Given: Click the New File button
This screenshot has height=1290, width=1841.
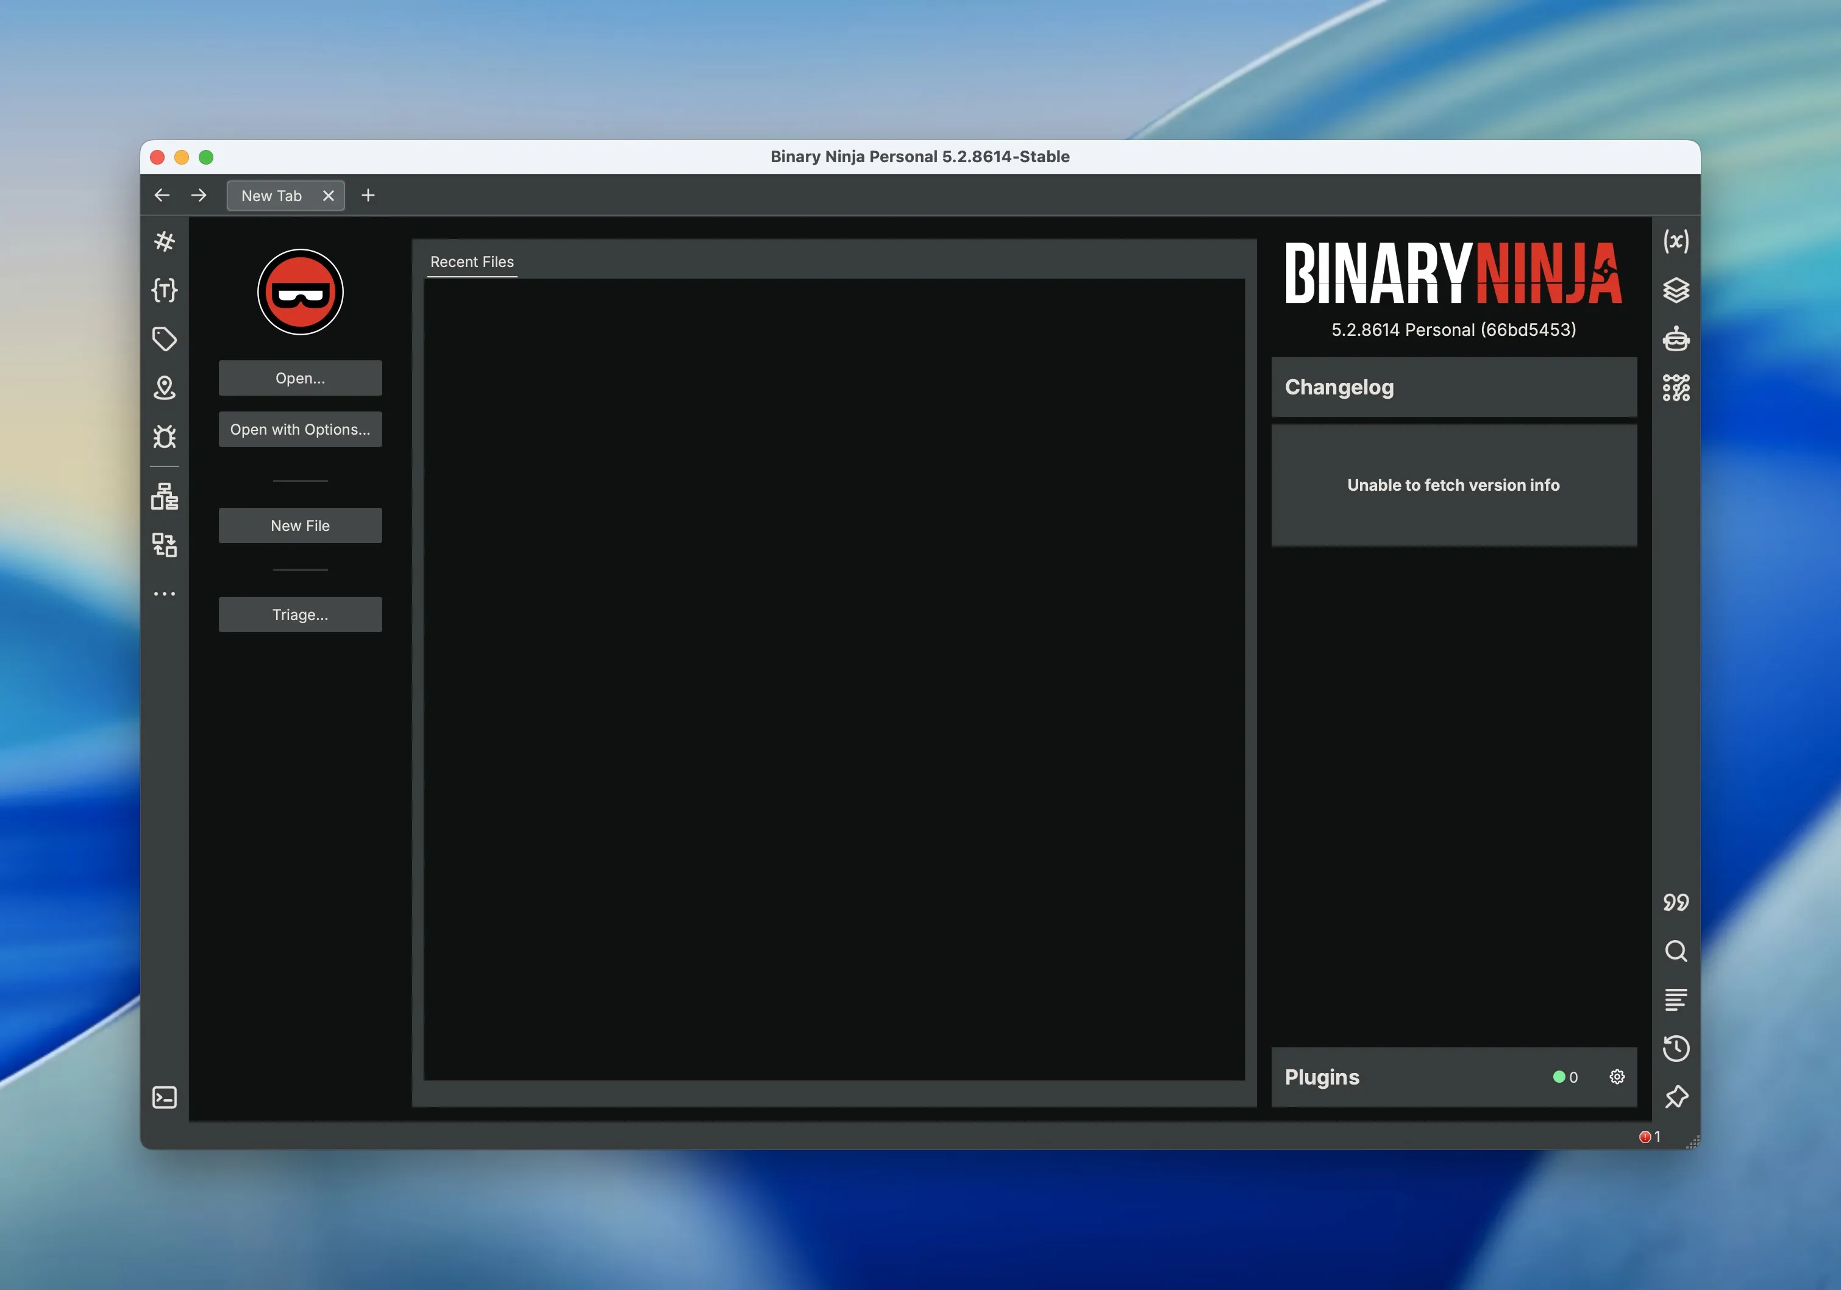Looking at the screenshot, I should [301, 525].
